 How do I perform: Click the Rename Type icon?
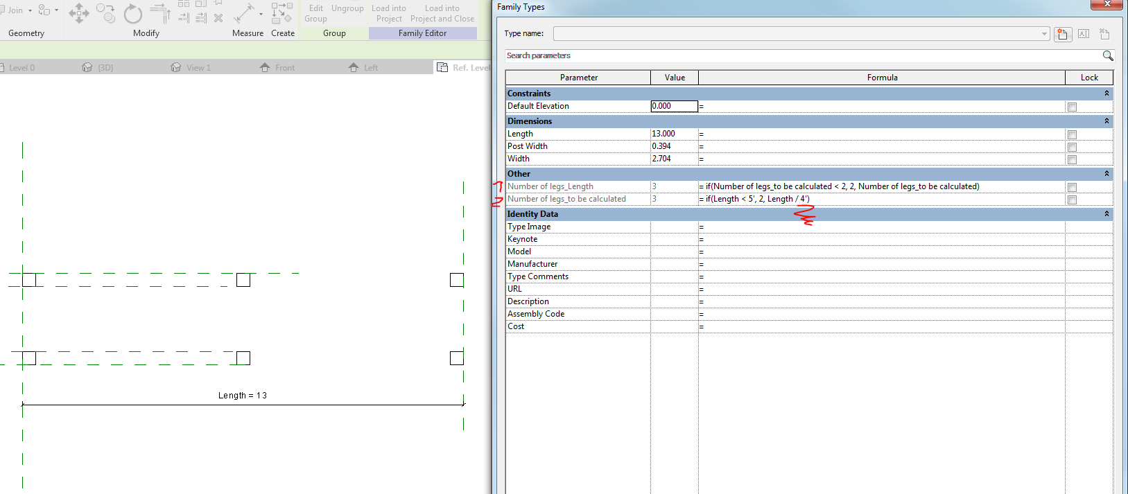coord(1084,34)
